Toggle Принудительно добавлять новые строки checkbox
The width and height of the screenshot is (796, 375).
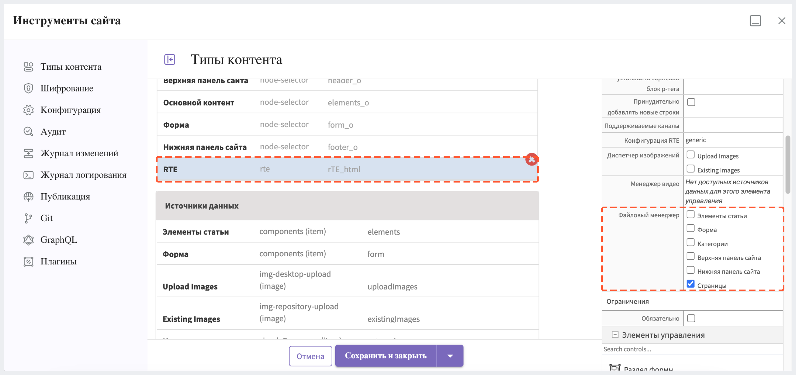(691, 102)
